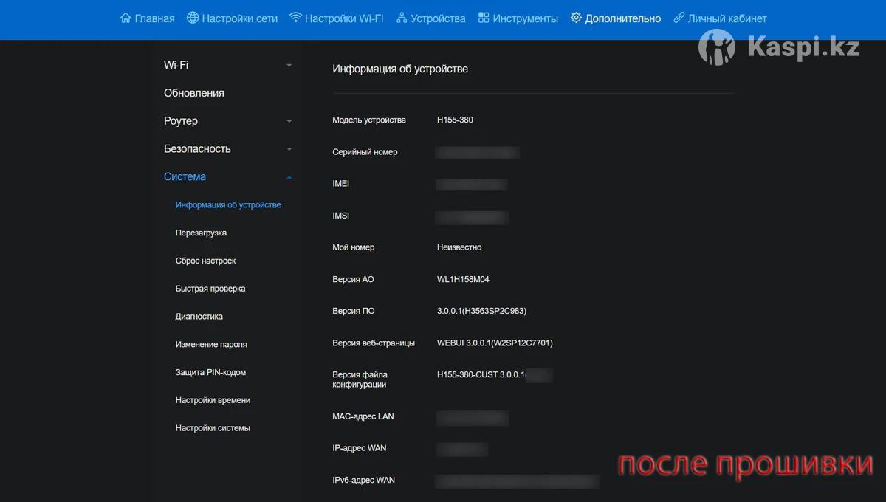Go to Сброс настроек
Screen dimensions: 886x502
tap(205, 261)
